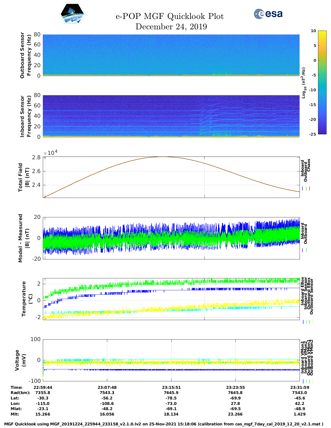Click the MGF Quicklook footer file text

(164, 424)
